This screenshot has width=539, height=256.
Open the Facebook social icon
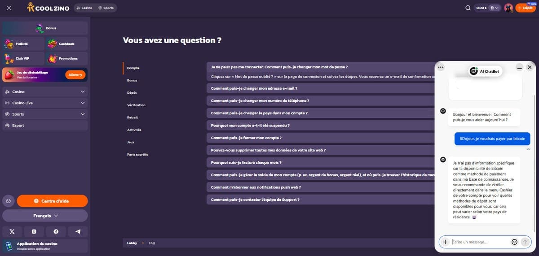tap(56, 231)
